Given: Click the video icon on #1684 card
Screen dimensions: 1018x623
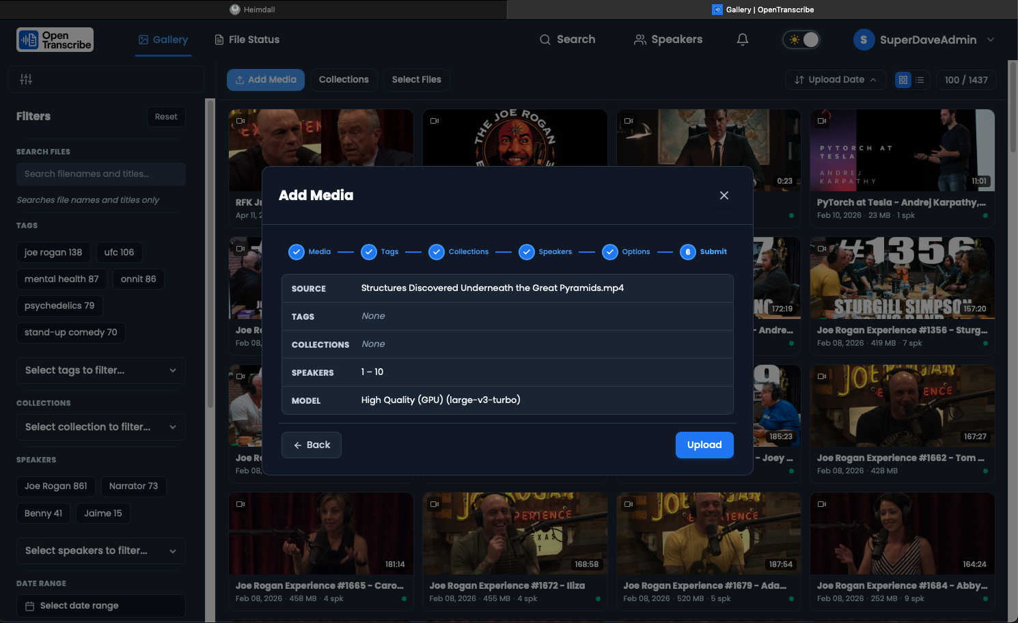Looking at the screenshot, I should (822, 504).
